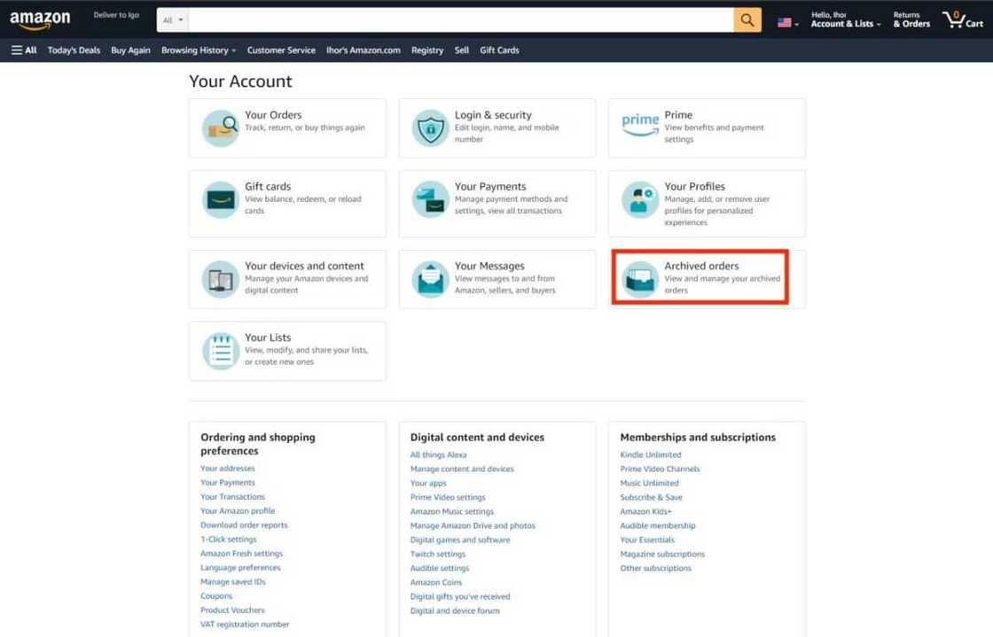Click the orange search magnifier button

[747, 20]
